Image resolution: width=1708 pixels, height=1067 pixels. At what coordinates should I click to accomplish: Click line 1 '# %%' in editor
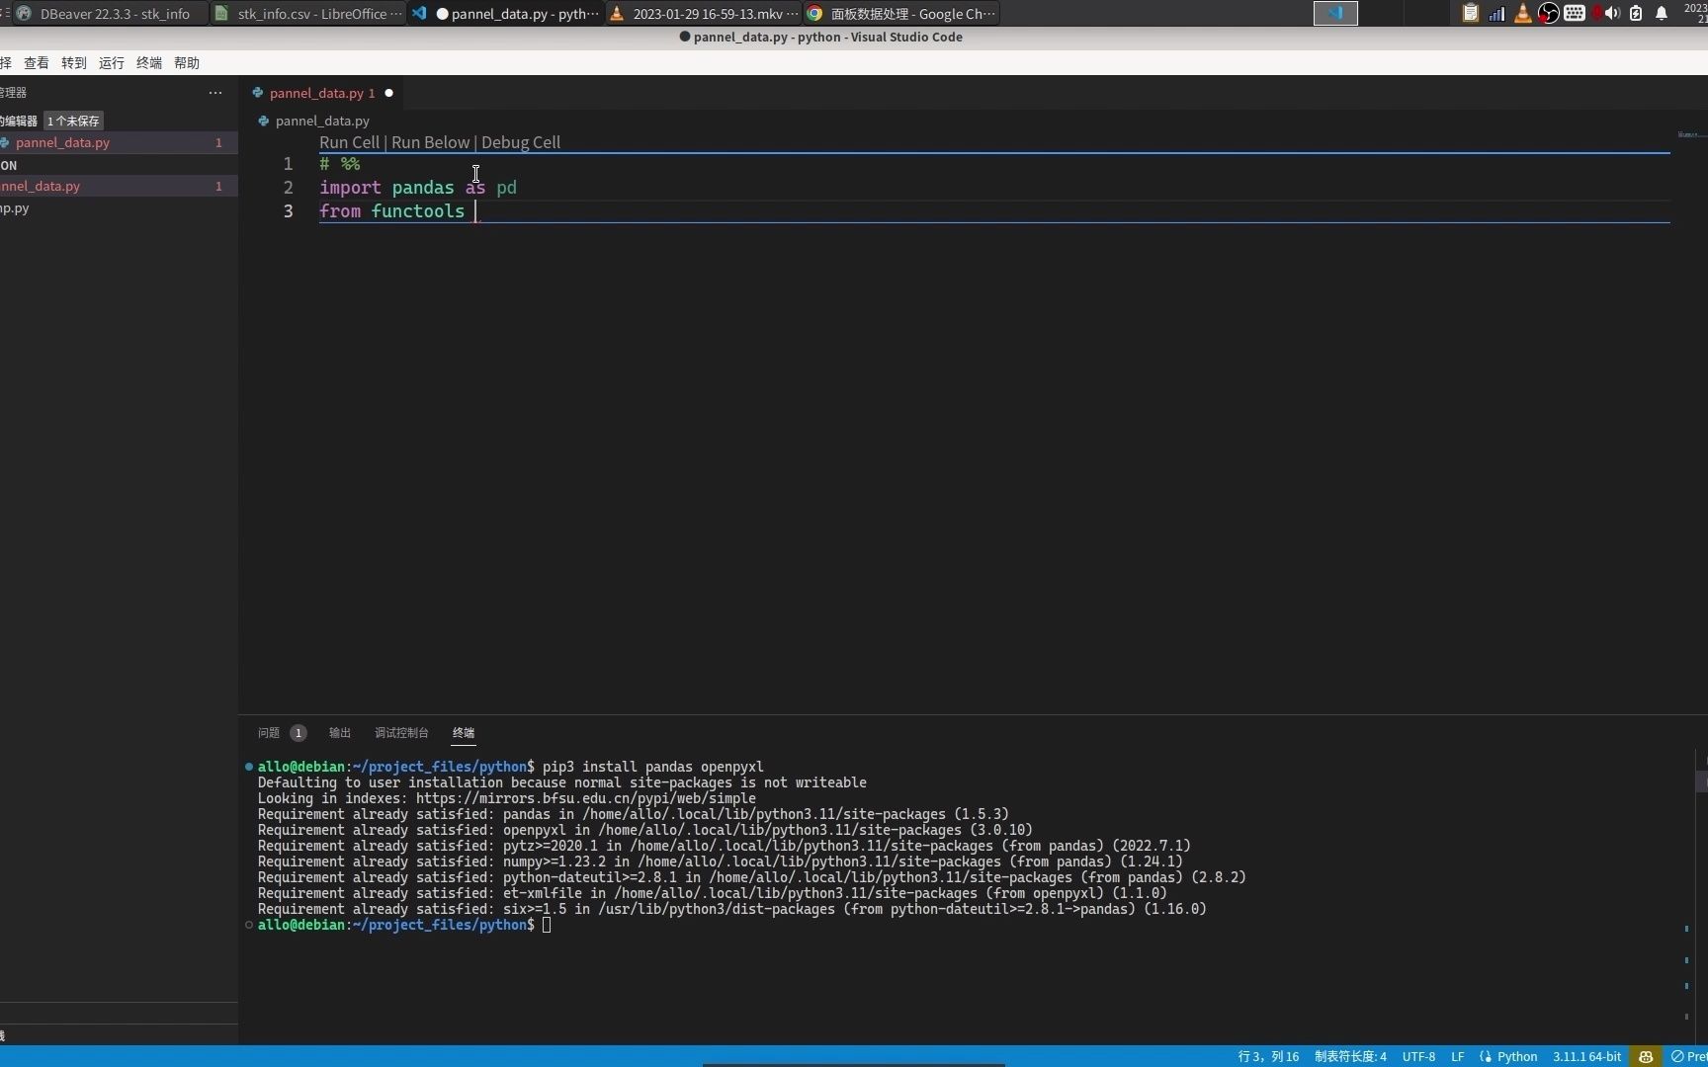339,164
